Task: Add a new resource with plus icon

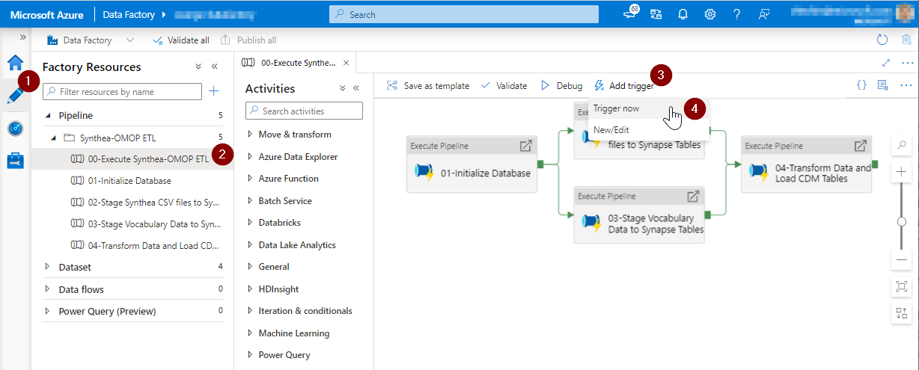Action: (214, 91)
